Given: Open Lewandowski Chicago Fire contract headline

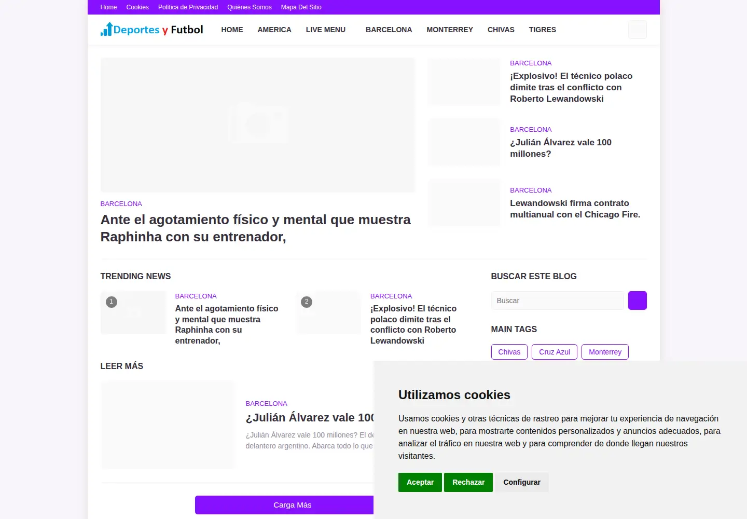Looking at the screenshot, I should (575, 209).
